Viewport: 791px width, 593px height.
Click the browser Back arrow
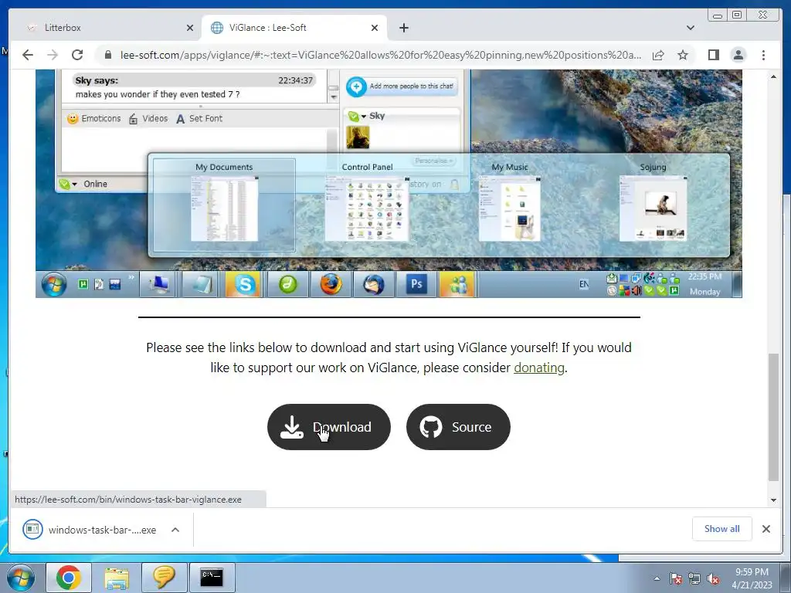point(28,55)
